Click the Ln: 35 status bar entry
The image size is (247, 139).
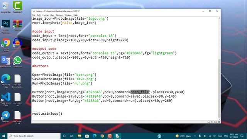pos(210,122)
